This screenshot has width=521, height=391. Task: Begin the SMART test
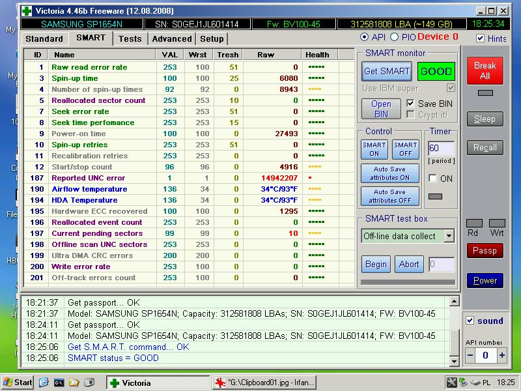[376, 265]
